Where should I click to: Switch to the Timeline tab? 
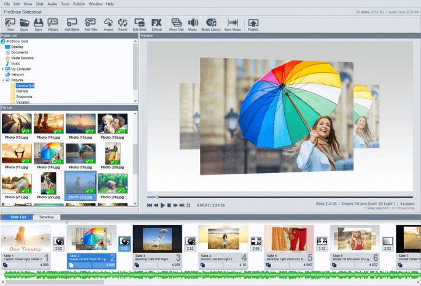(x=47, y=217)
